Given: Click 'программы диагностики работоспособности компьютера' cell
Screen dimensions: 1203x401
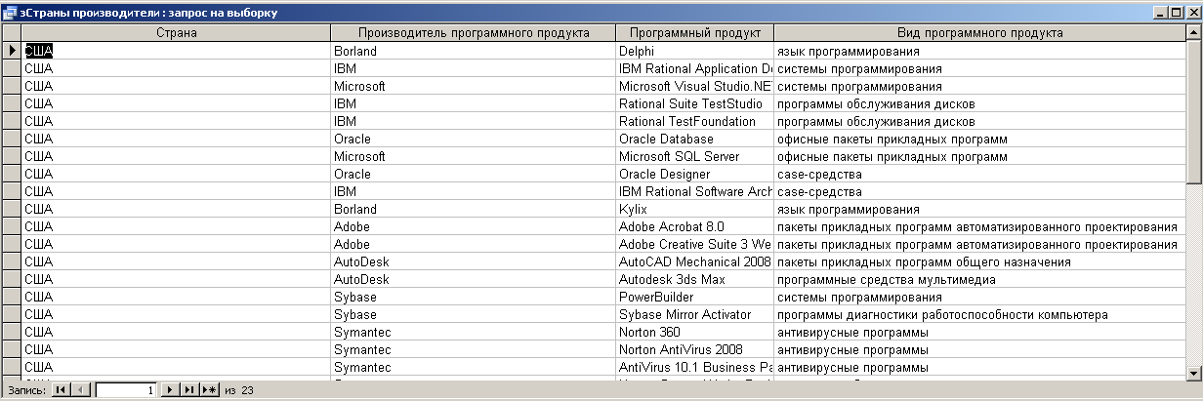Looking at the screenshot, I should click(x=980, y=314).
